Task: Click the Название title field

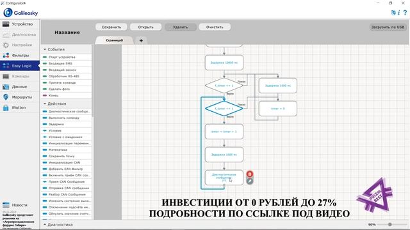Action: pyautogui.click(x=67, y=33)
